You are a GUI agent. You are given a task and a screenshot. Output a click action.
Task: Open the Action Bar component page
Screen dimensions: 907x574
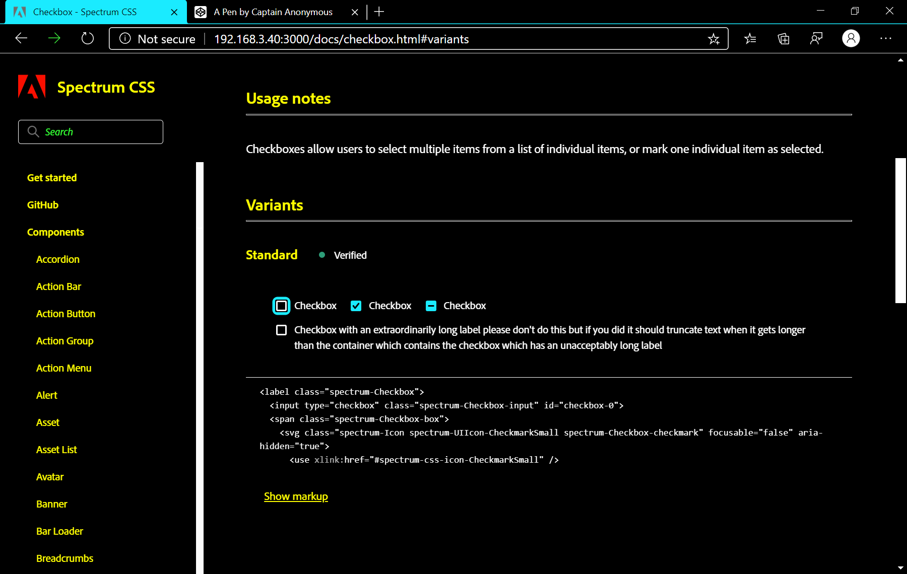[x=58, y=286]
